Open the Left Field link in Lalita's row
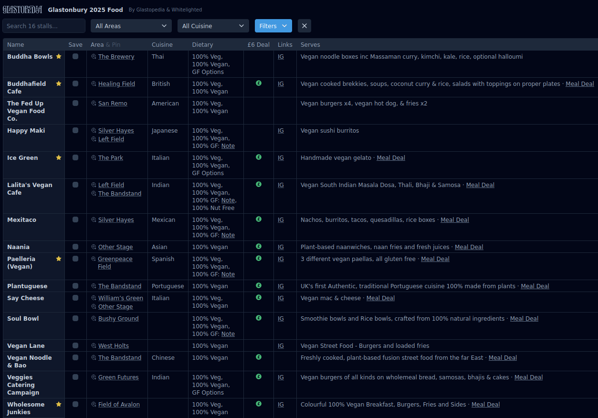The height and width of the screenshot is (418, 598). tap(111, 185)
